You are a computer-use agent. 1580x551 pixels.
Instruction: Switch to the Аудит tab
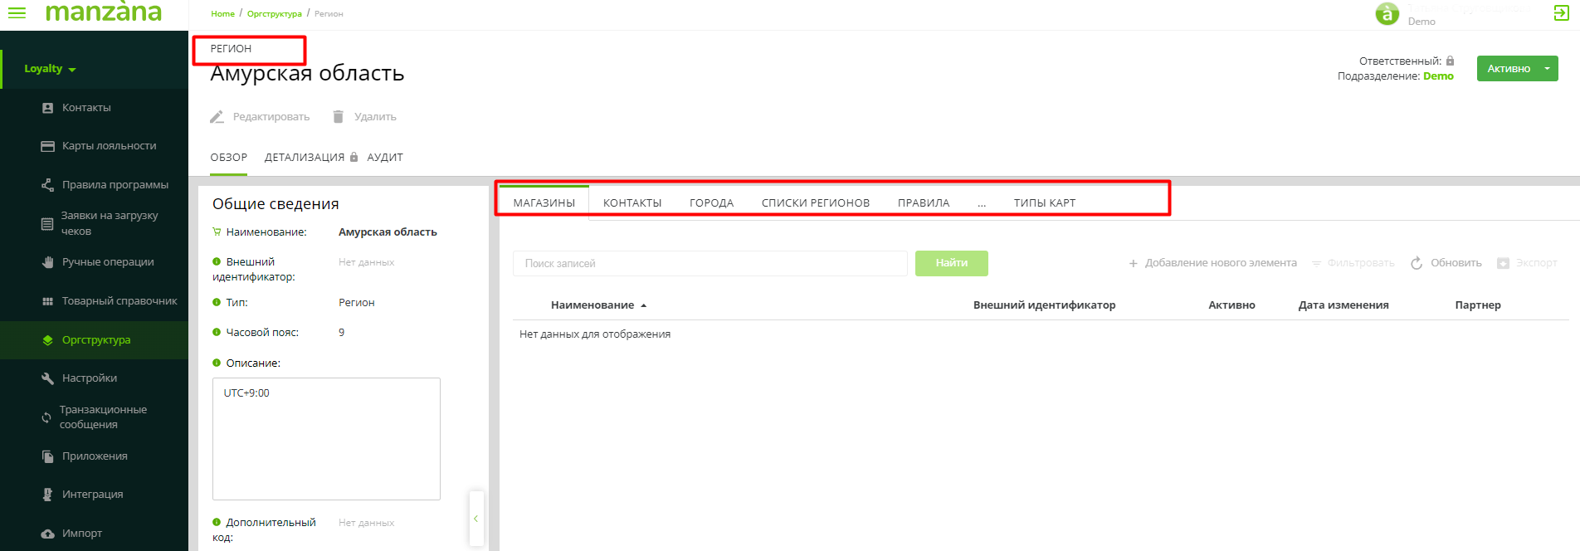(x=385, y=158)
